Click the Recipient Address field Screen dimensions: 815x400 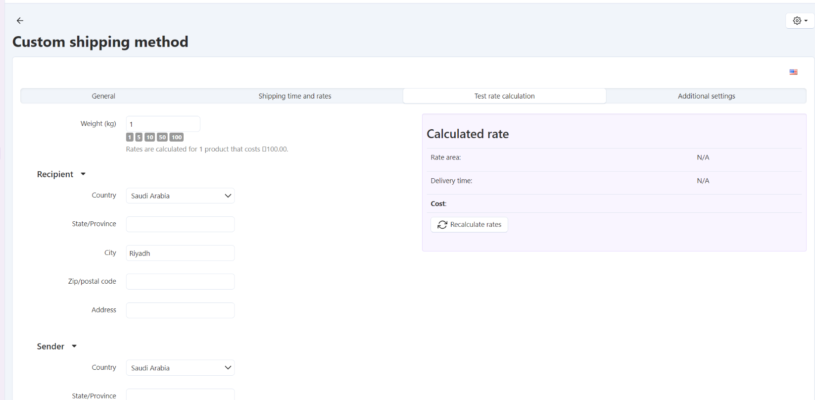coord(180,310)
